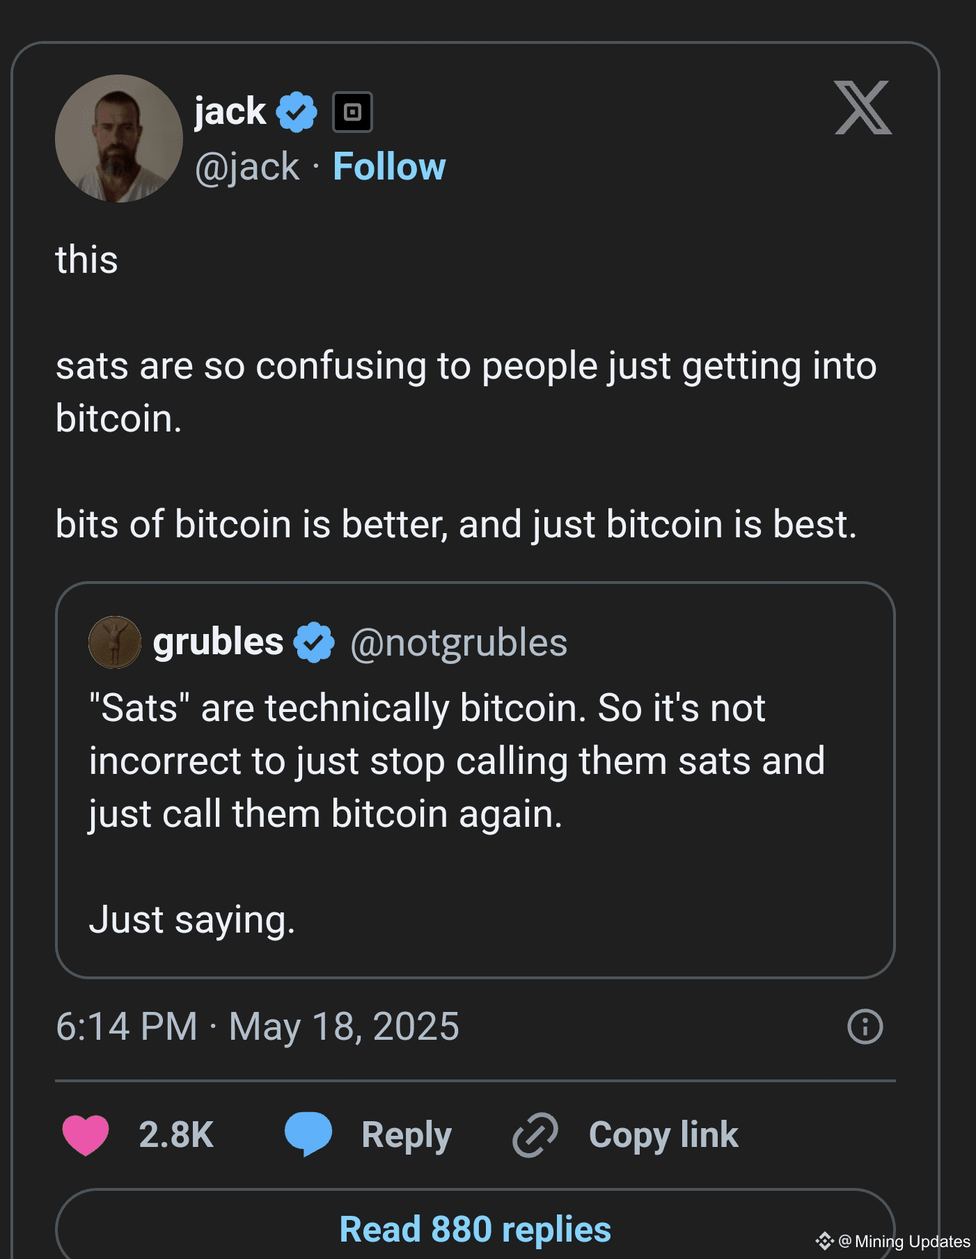The image size is (976, 1259).
Task: Click the X logo icon
Action: pyautogui.click(x=863, y=108)
